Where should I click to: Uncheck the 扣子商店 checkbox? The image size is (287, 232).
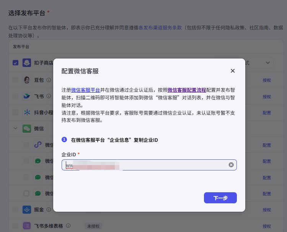[15, 63]
